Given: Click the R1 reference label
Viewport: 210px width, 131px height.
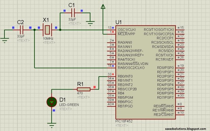Looking at the screenshot, I should [x=80, y=84].
